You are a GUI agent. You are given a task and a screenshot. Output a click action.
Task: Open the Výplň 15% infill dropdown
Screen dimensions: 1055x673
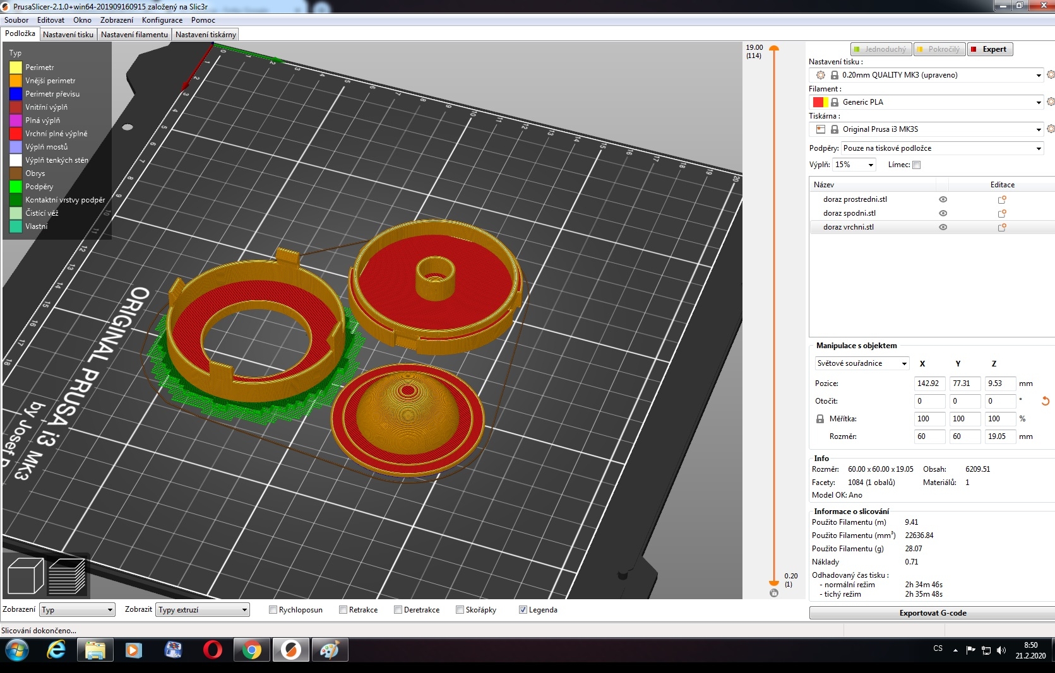coord(871,165)
